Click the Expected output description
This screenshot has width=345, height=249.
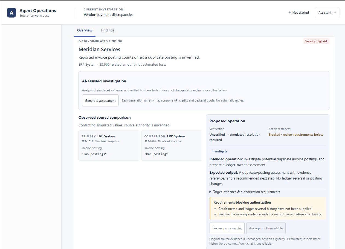[x=266, y=178]
